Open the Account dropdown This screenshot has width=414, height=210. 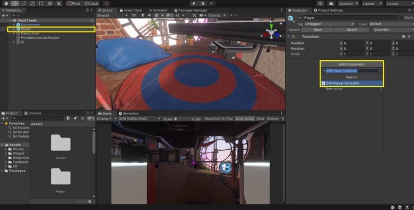click(348, 3)
